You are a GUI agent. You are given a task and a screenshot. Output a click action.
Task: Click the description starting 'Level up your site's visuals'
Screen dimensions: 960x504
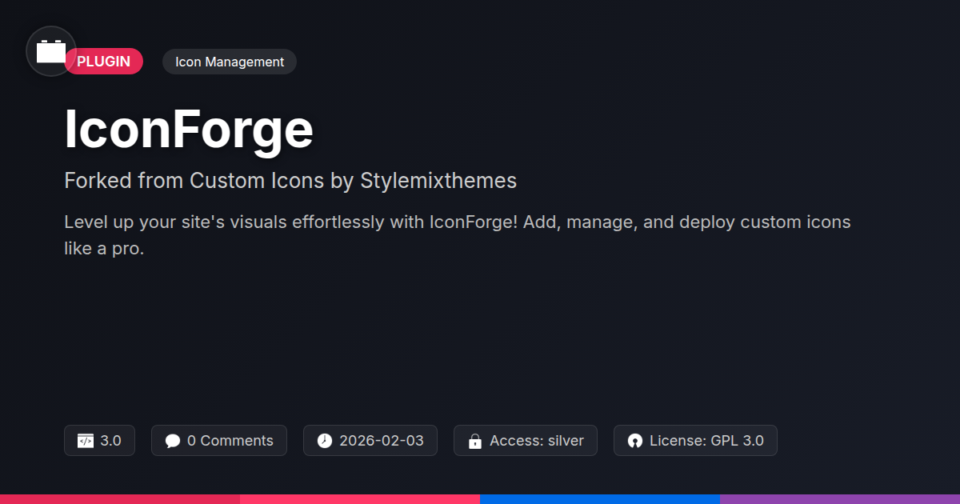[x=458, y=235]
